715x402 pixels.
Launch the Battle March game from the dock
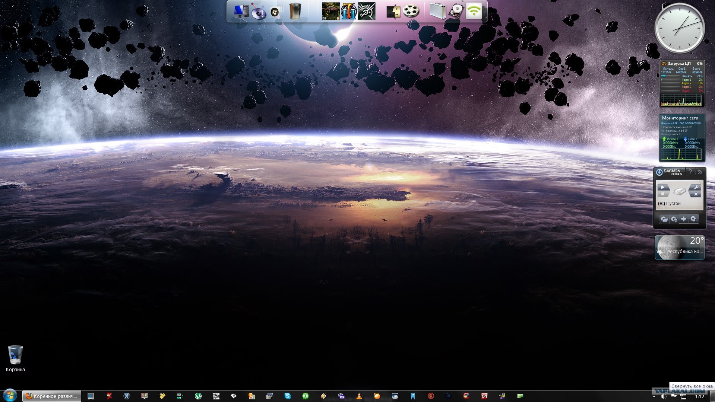pyautogui.click(x=330, y=11)
